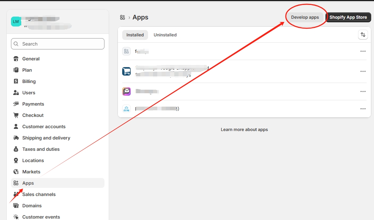
Task: Switch to the Uninstalled tab
Action: [165, 35]
